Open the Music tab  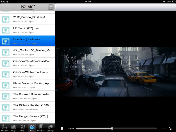(23, 128)
